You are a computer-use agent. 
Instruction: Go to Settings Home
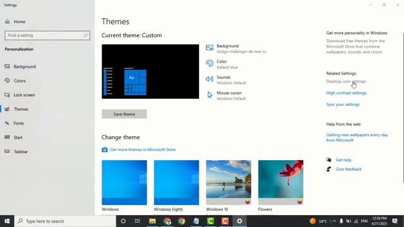click(15, 21)
